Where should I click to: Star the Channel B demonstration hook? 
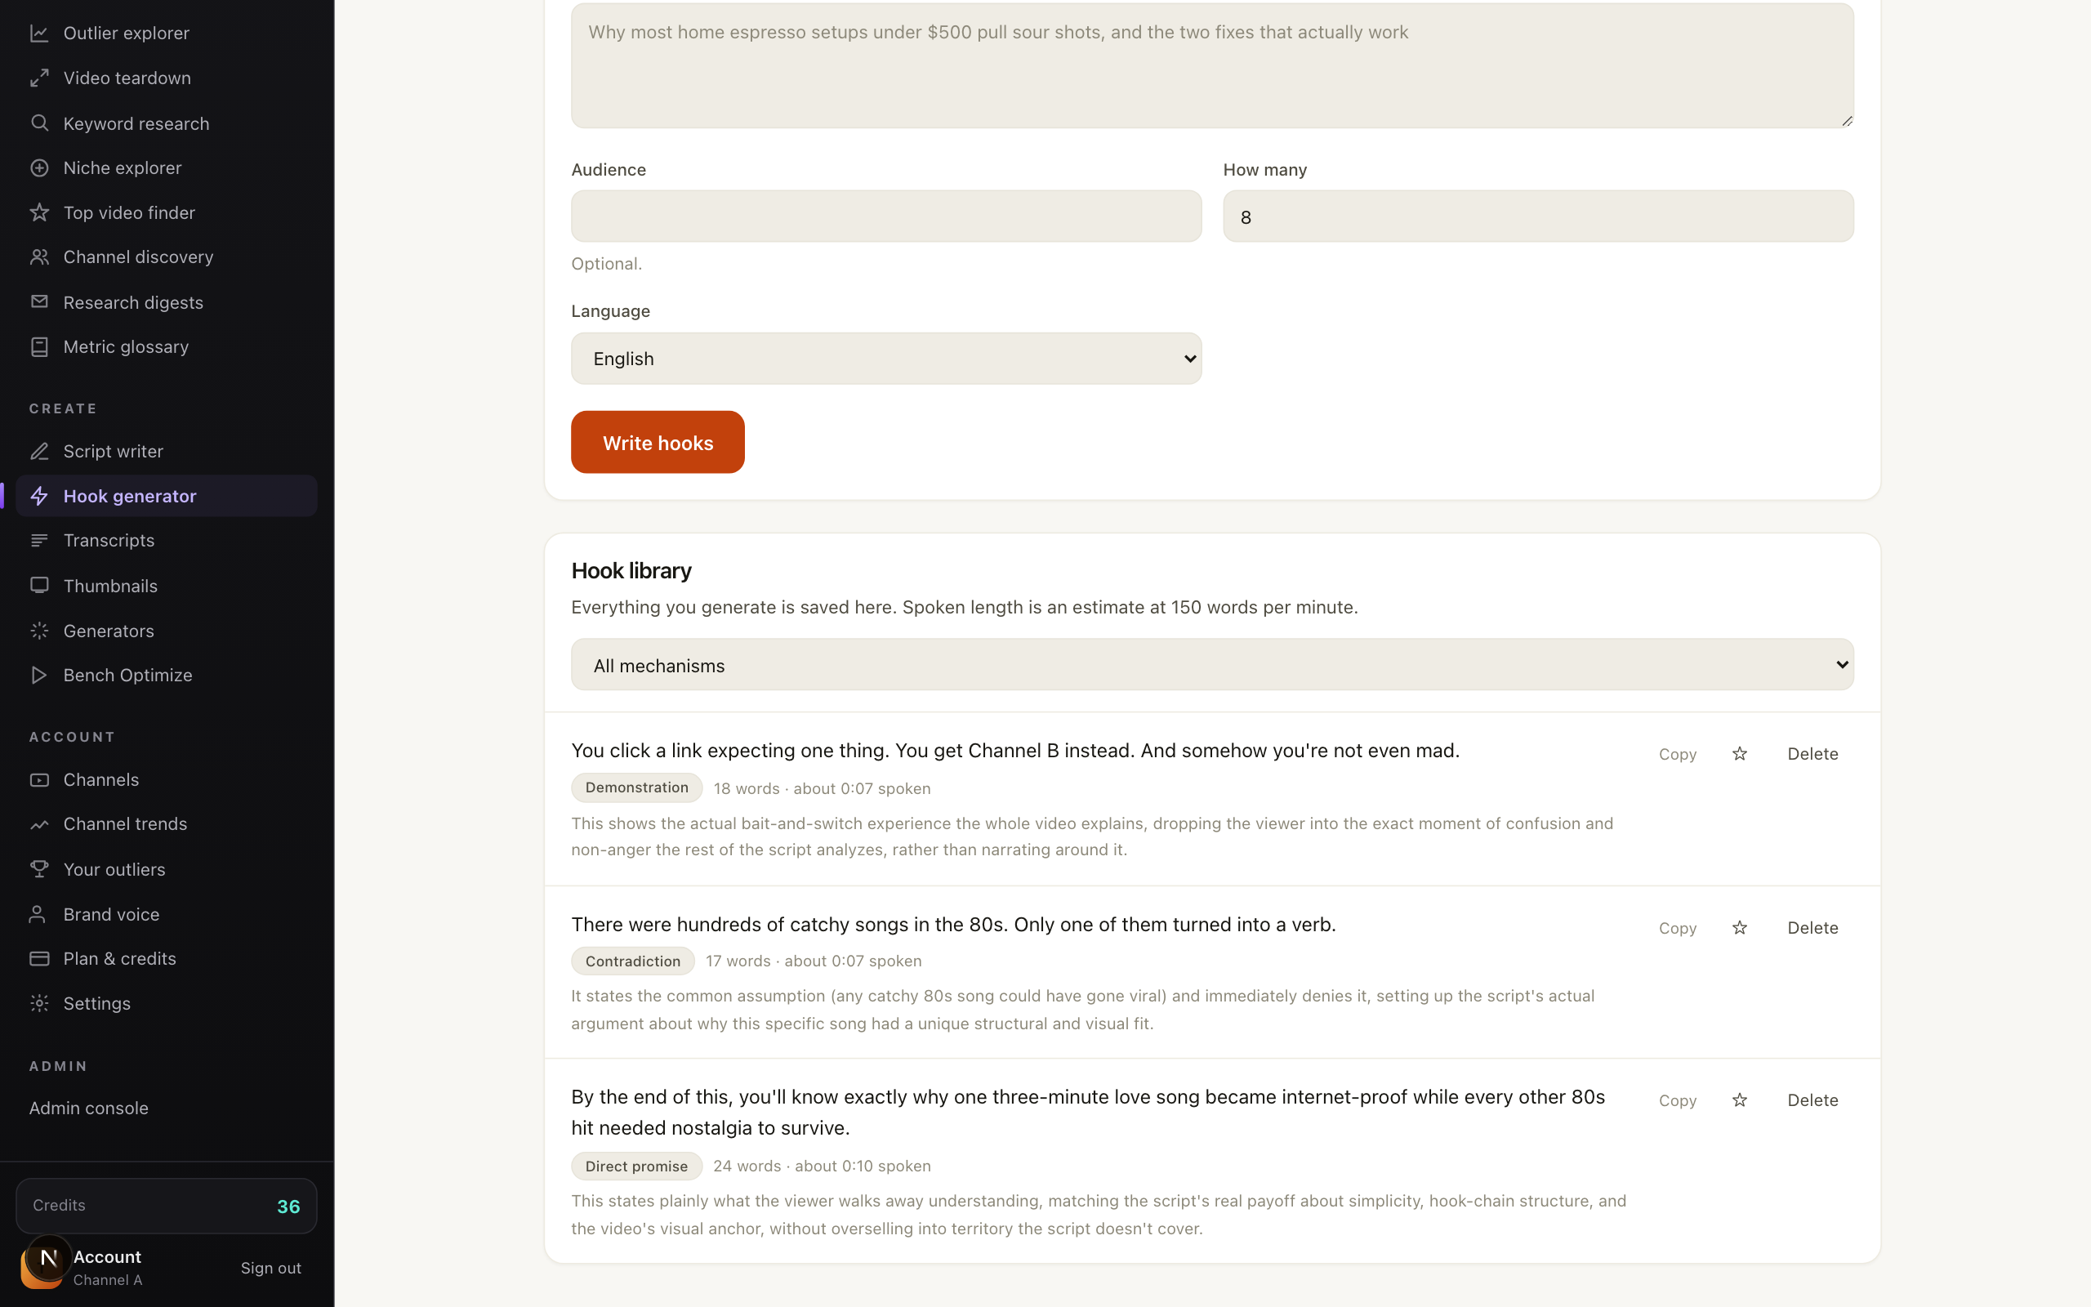[x=1739, y=754]
